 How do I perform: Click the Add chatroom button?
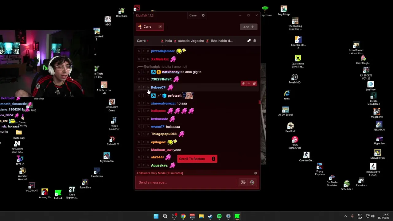(x=248, y=27)
